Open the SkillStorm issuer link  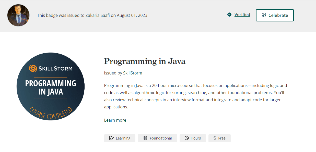pos(133,73)
